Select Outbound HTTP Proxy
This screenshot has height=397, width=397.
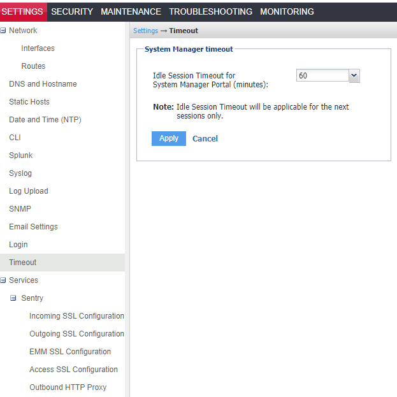[x=68, y=387]
